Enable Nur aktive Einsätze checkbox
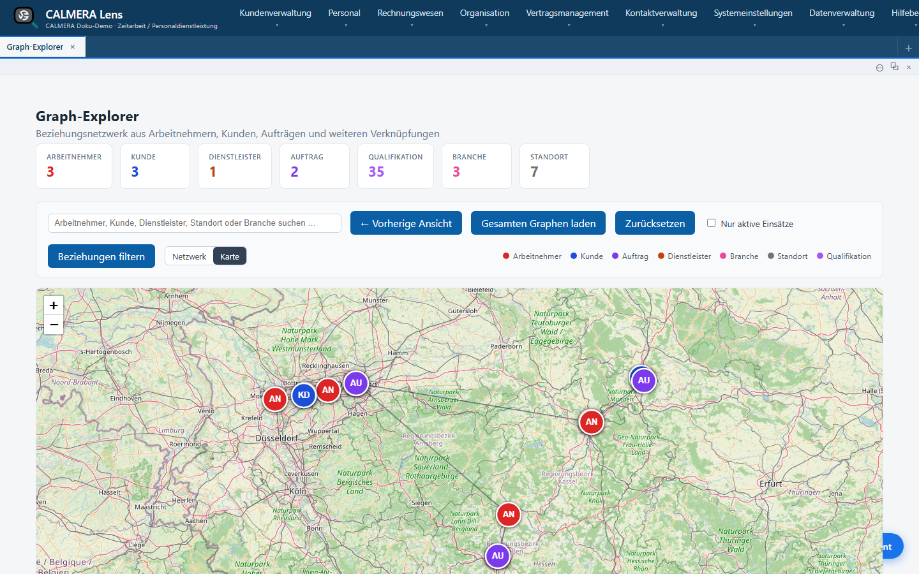This screenshot has width=919, height=574. [x=711, y=223]
